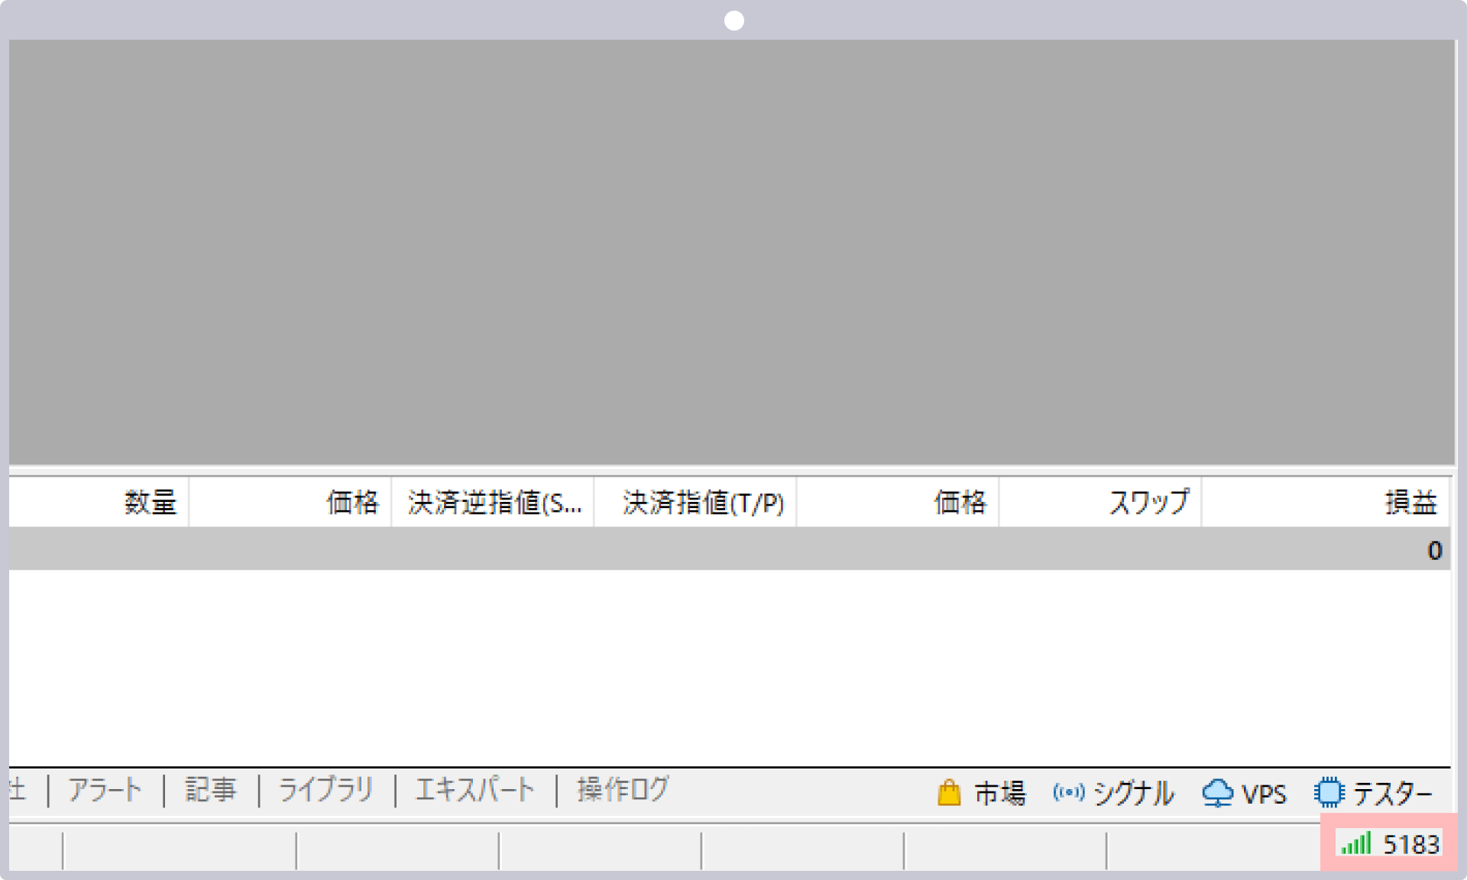Open the 記事 tab
The height and width of the screenshot is (880, 1467).
[210, 791]
